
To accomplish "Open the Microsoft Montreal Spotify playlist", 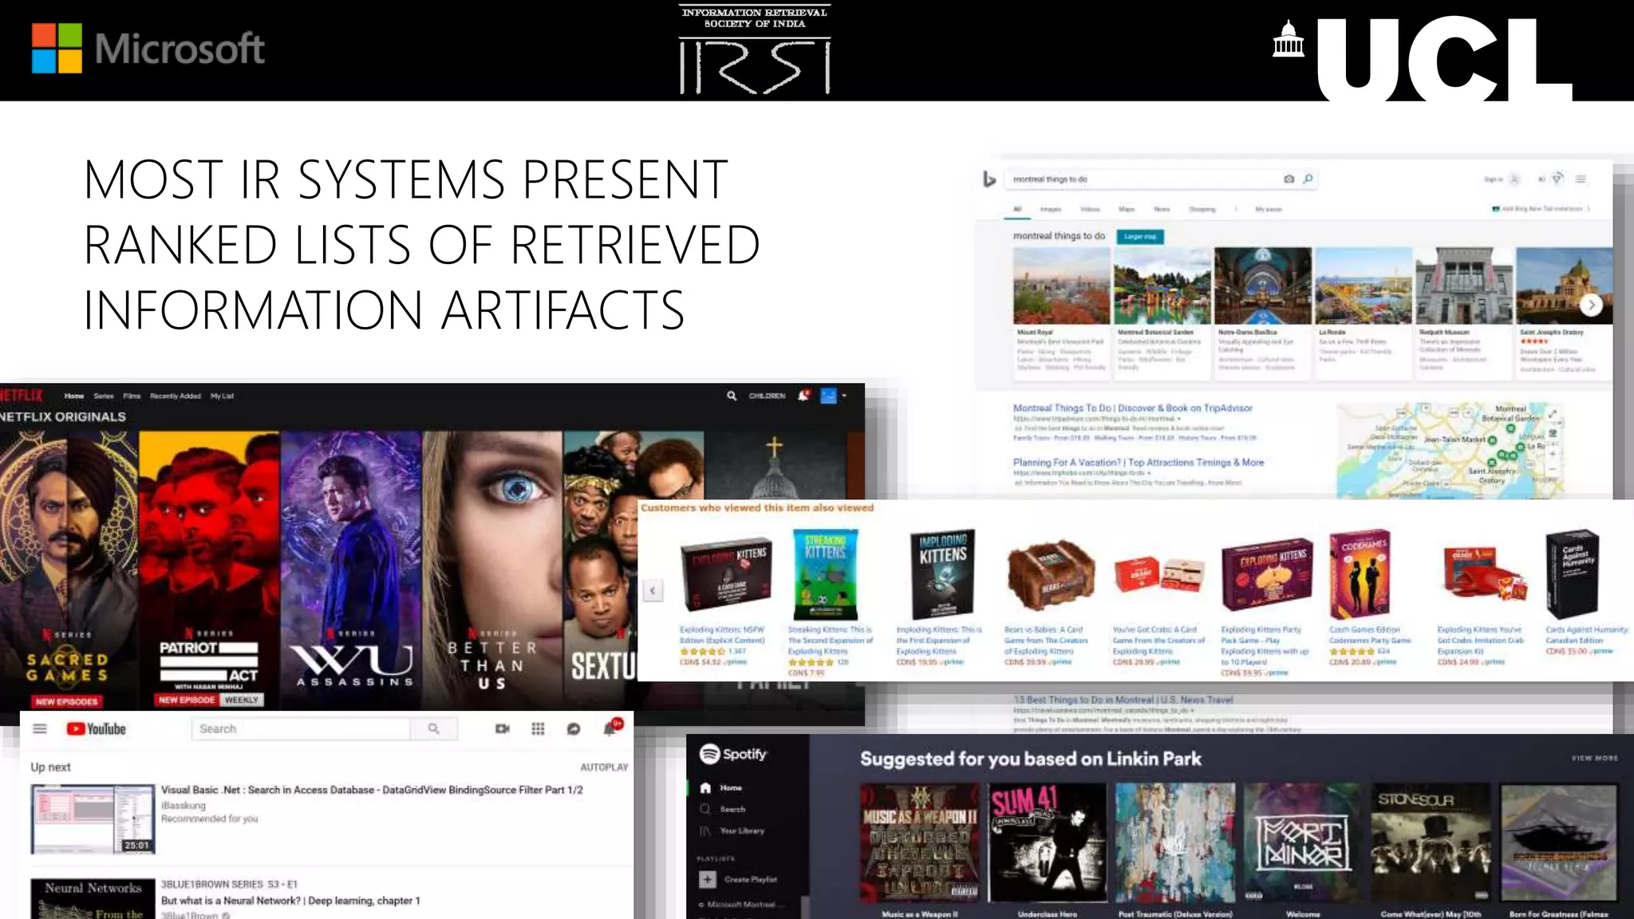I will (742, 905).
